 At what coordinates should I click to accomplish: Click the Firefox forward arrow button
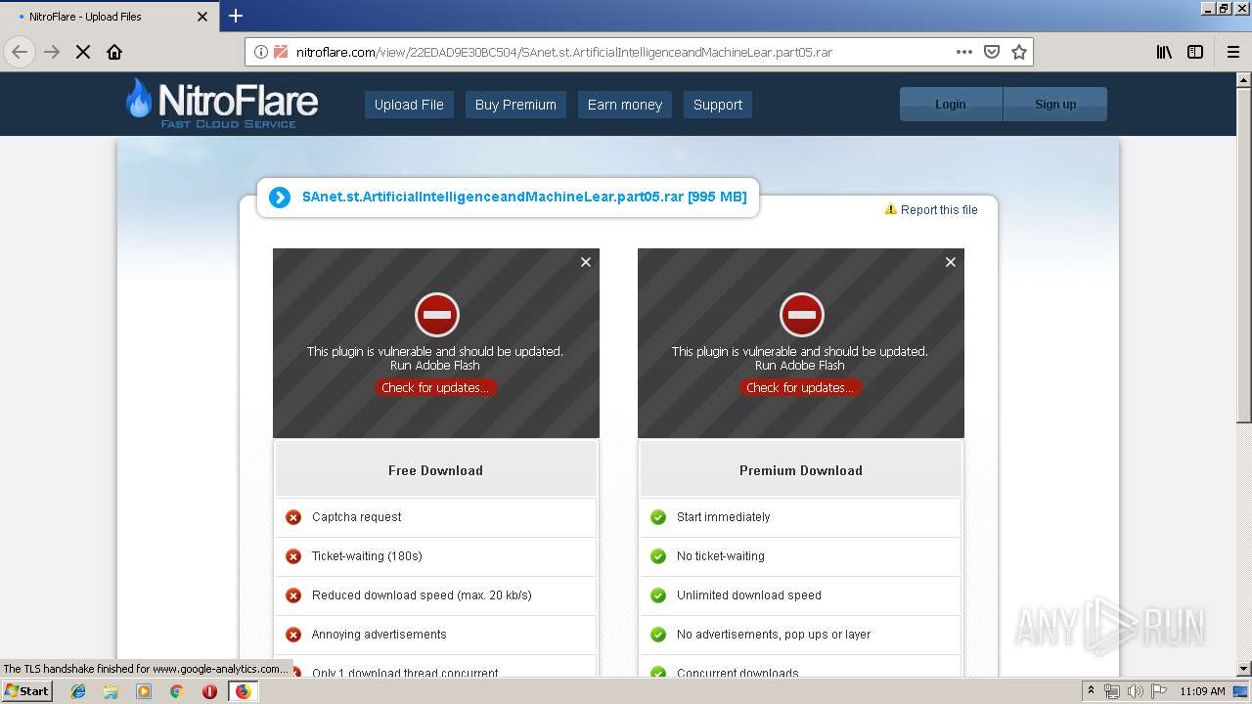coord(52,52)
